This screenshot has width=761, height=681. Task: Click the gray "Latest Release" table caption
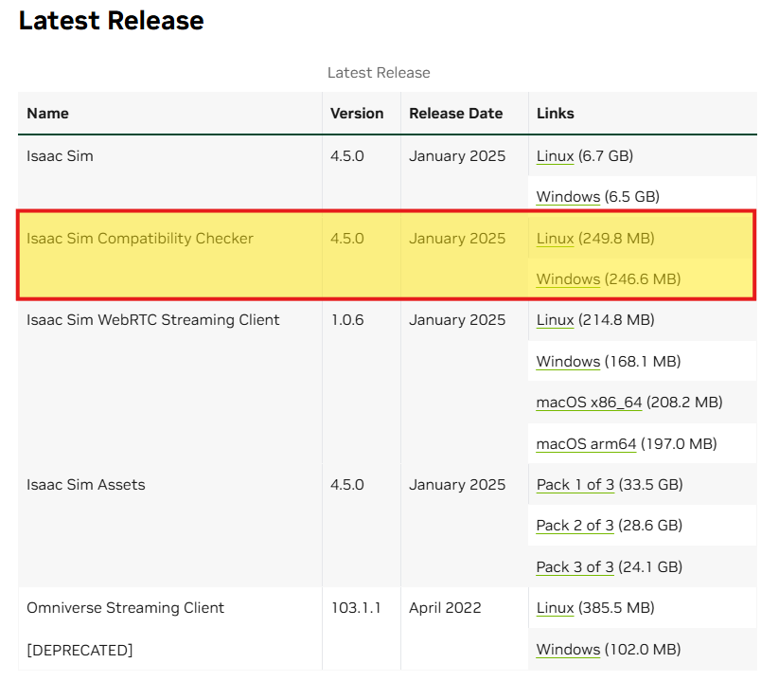tap(379, 73)
